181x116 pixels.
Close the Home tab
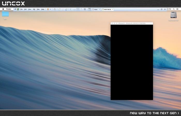100,10
